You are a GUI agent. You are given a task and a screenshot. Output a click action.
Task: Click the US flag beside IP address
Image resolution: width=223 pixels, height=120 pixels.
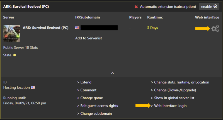77,28
